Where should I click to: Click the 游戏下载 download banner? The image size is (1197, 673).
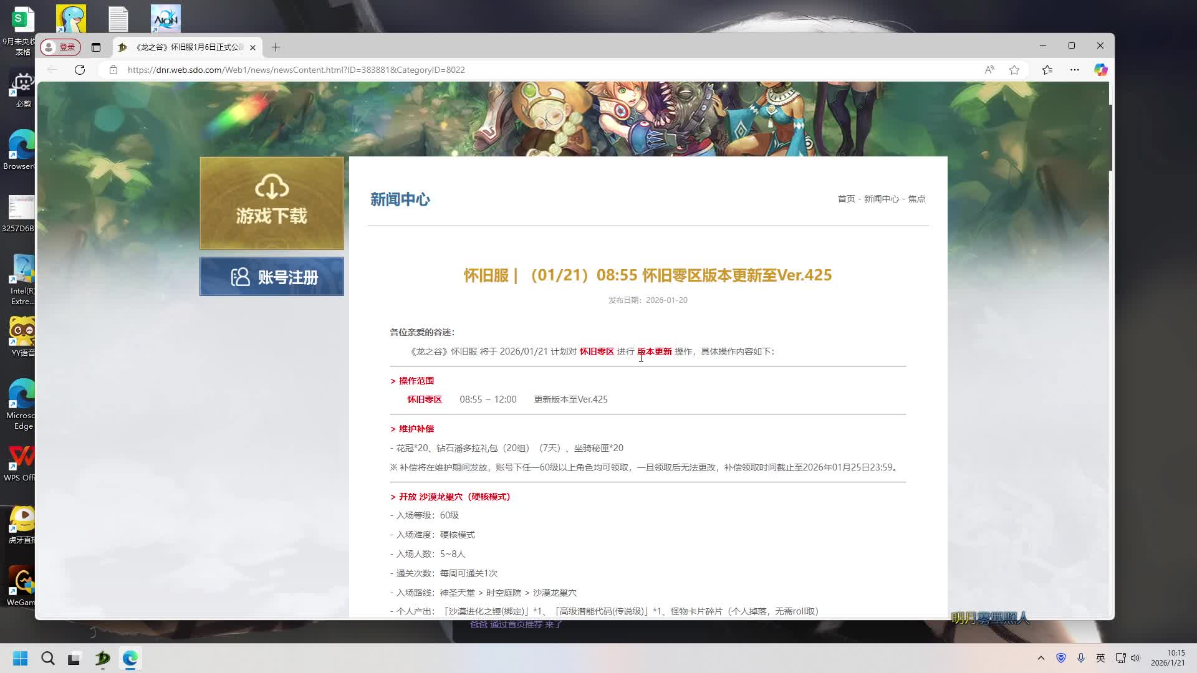(272, 203)
